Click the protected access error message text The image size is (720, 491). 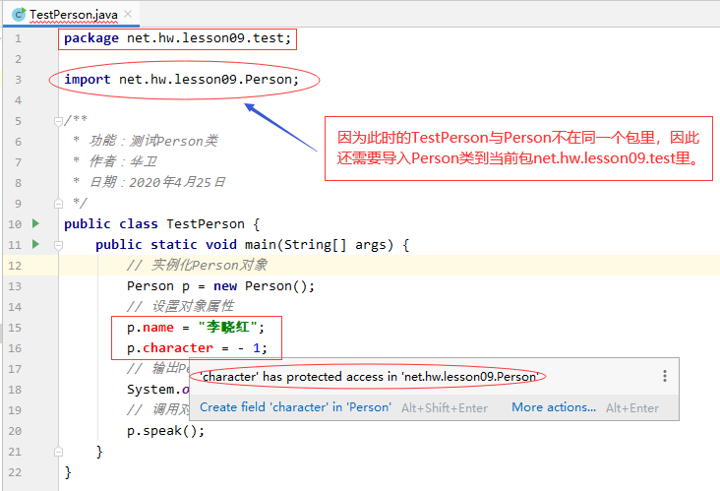(369, 377)
